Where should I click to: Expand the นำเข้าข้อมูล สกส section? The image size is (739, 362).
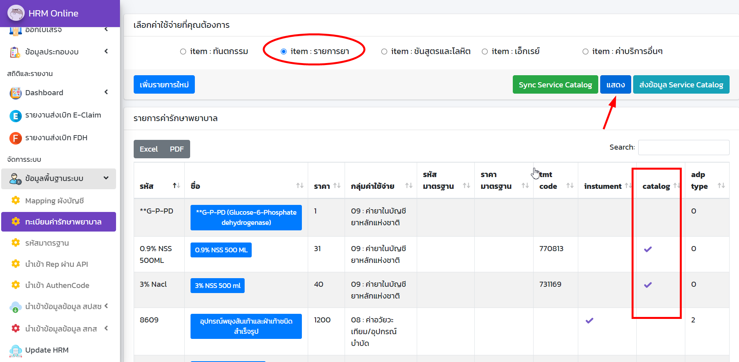[106, 329]
